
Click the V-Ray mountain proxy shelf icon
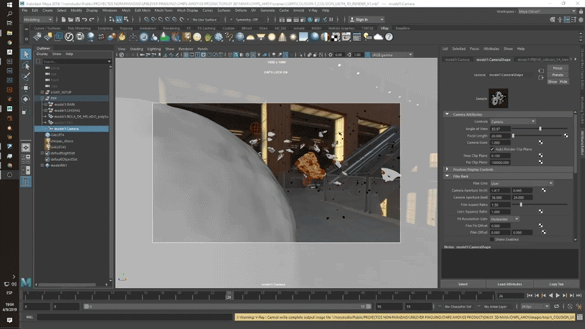click(165, 37)
